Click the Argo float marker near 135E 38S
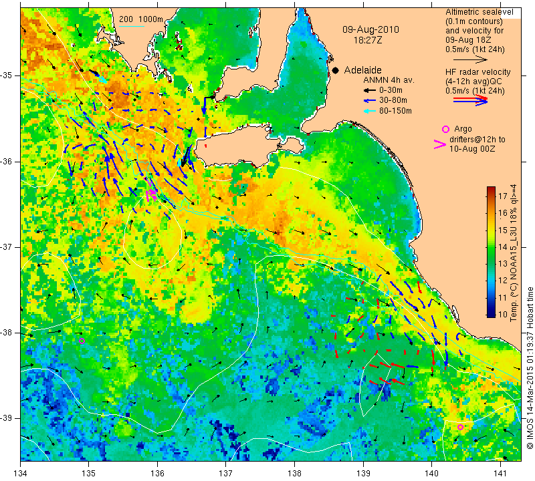Image resolution: width=535 pixels, height=481 pixels. coord(82,341)
